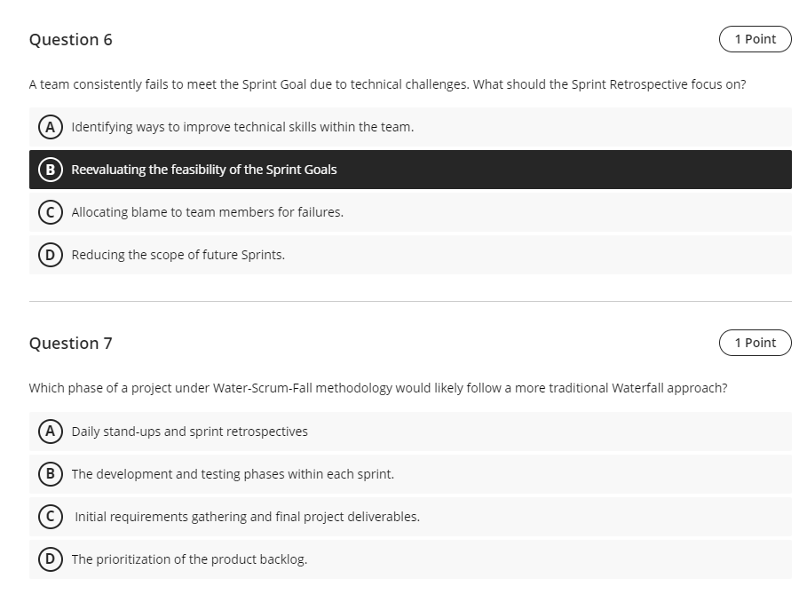Select "Allocating blame to team members for failures"
Screen dimensions: 807x602
[209, 211]
